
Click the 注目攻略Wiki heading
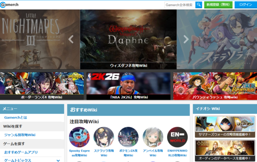(84, 121)
